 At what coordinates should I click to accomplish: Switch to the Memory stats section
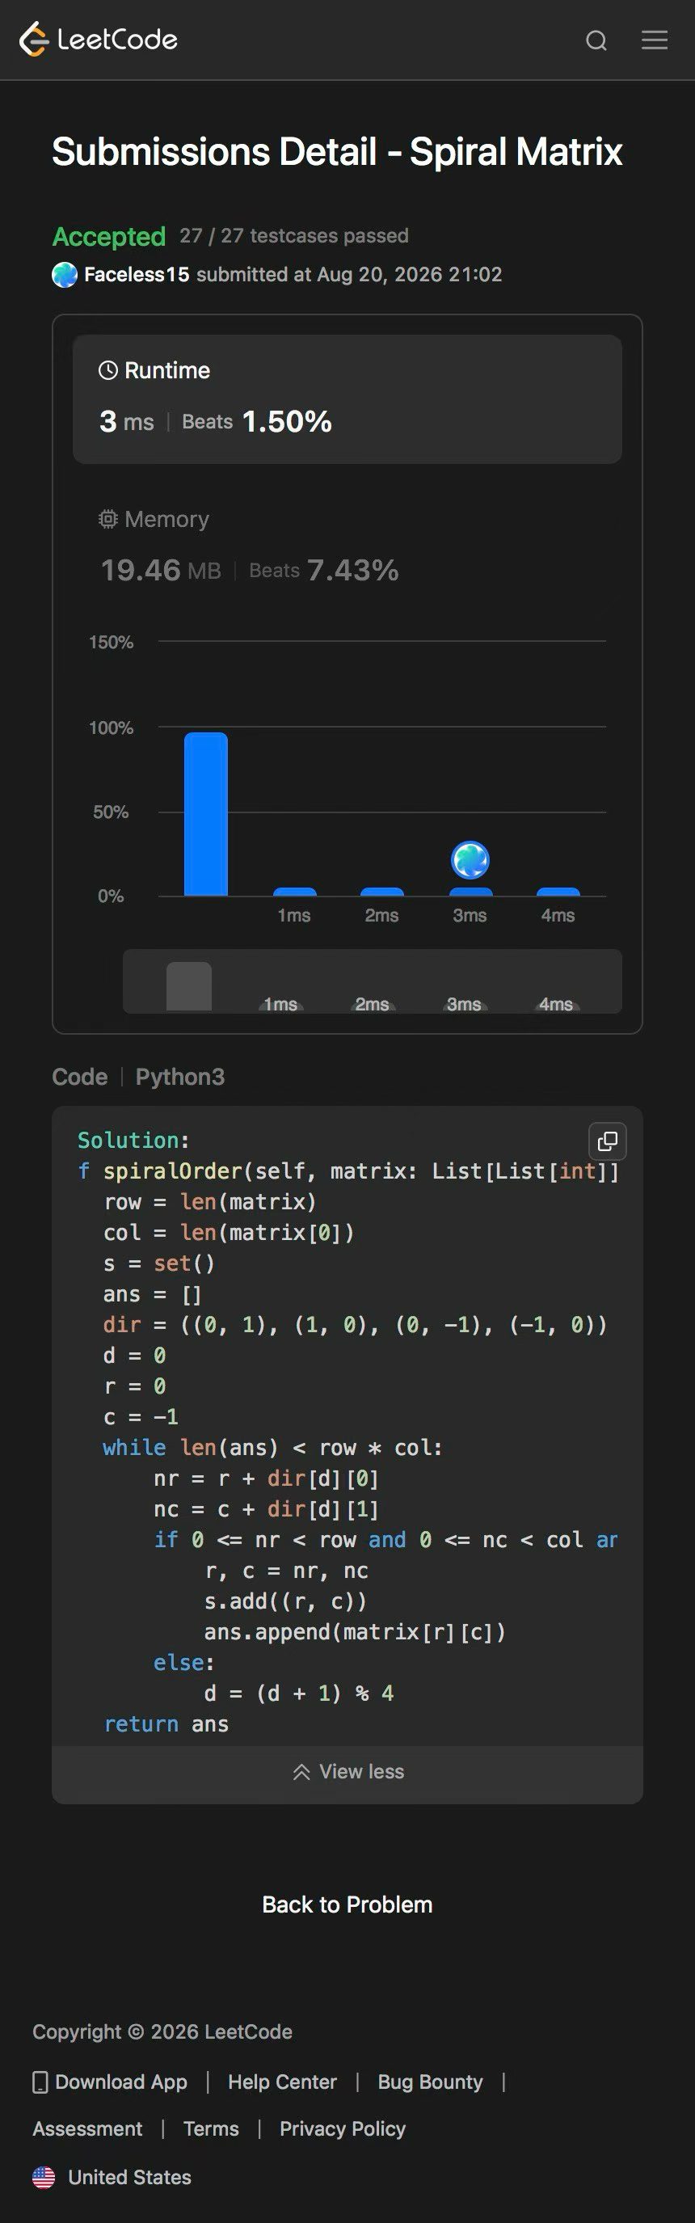coord(347,546)
